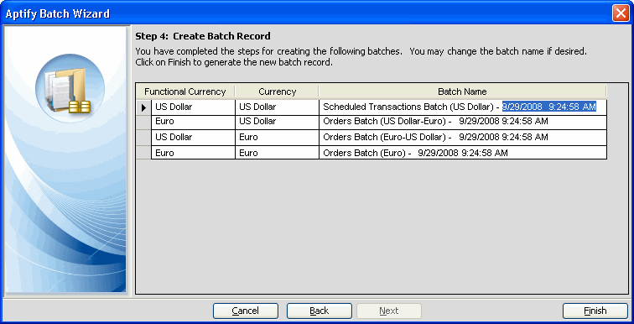Select the Currency column header

pyautogui.click(x=277, y=91)
